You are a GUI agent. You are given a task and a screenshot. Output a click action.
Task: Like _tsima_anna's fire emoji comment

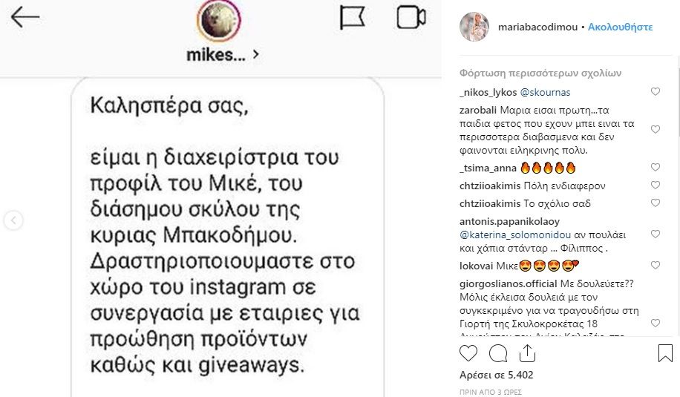pos(656,167)
